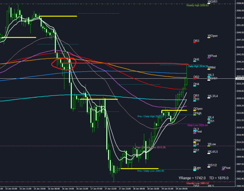Click the WMid level label
The image size is (244, 191).
click(x=212, y=67)
